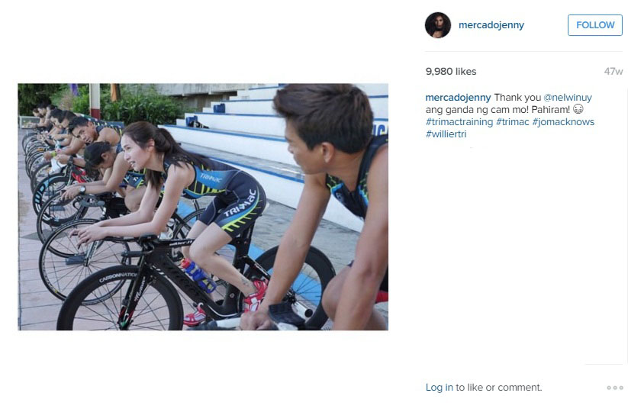
Task: Browse the #trimac hashtag
Action: click(512, 122)
